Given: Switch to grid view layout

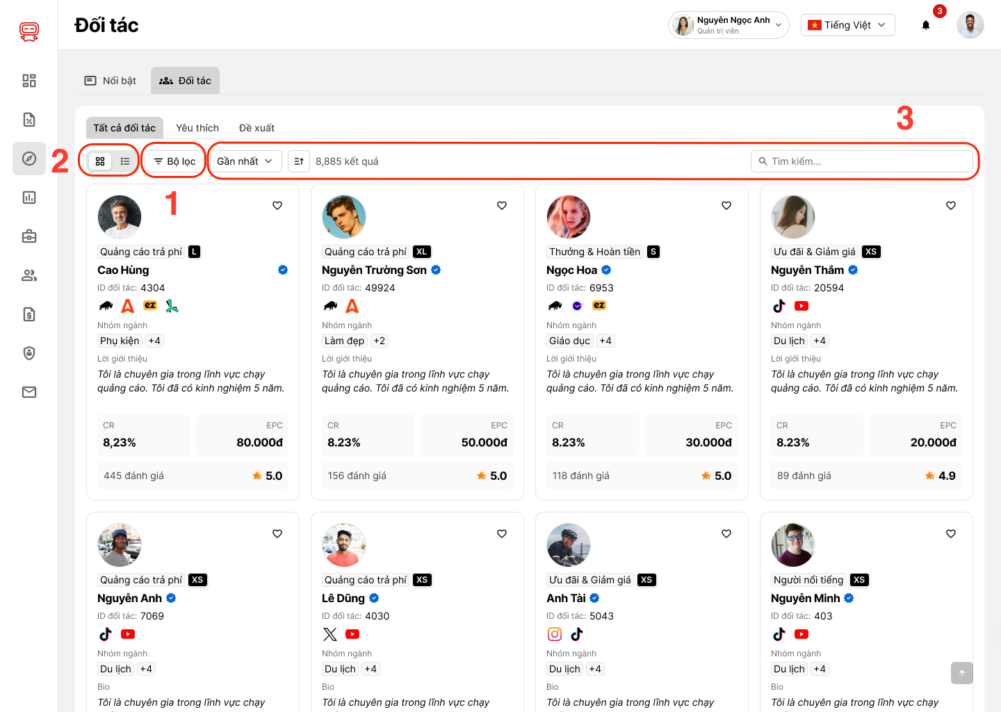Looking at the screenshot, I should (100, 161).
